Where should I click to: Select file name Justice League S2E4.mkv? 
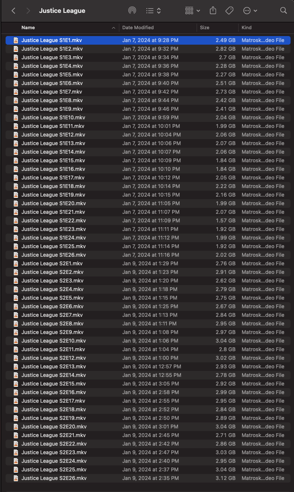pos(52,289)
